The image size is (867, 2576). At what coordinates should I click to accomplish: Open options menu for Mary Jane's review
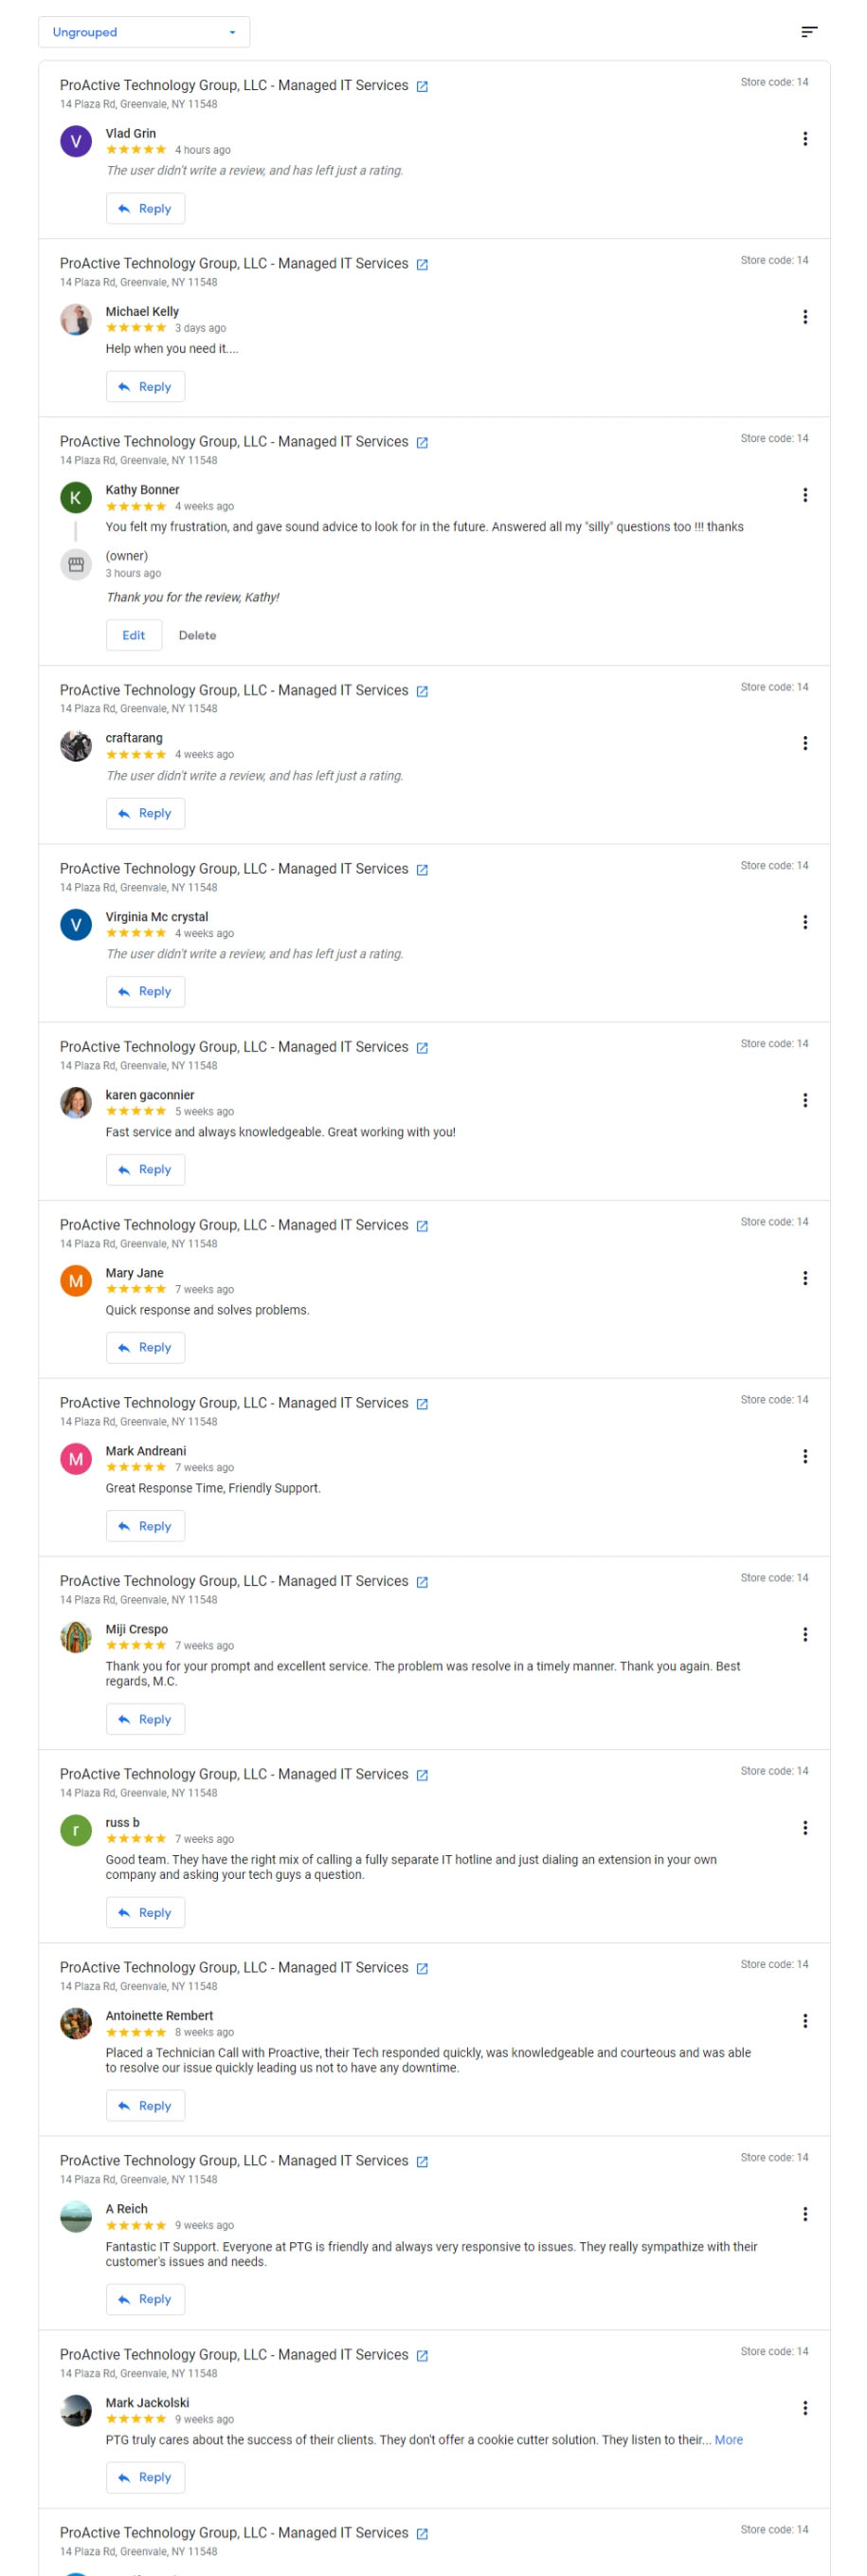tap(805, 1278)
